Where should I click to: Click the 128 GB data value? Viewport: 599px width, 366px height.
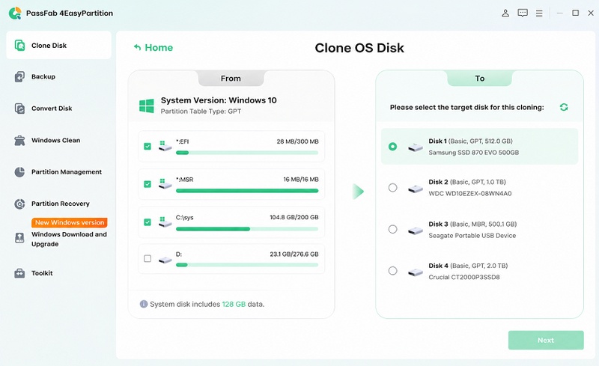[234, 304]
